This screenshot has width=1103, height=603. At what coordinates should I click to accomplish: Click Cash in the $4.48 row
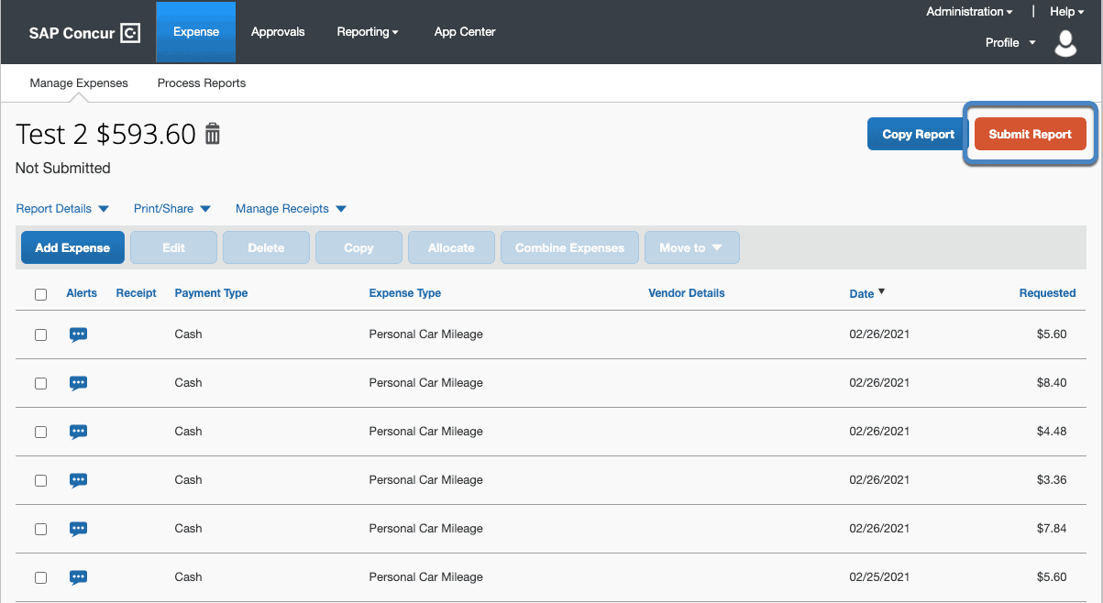188,432
